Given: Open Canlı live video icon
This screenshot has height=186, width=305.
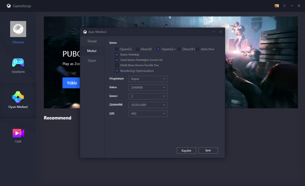Looking at the screenshot, I should pos(18,133).
